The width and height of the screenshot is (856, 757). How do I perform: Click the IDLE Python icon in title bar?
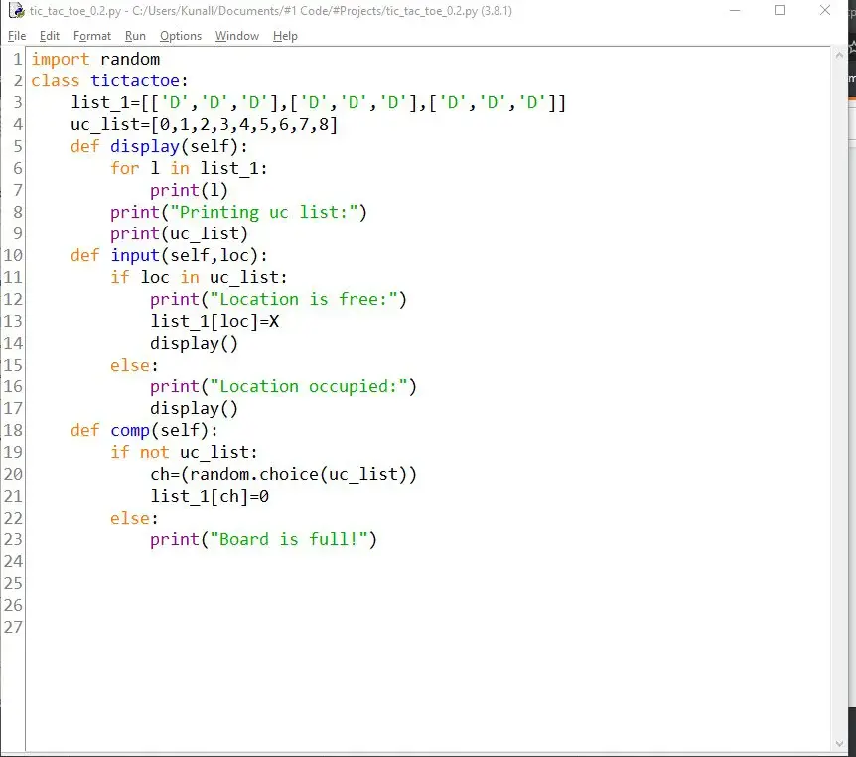[x=16, y=10]
